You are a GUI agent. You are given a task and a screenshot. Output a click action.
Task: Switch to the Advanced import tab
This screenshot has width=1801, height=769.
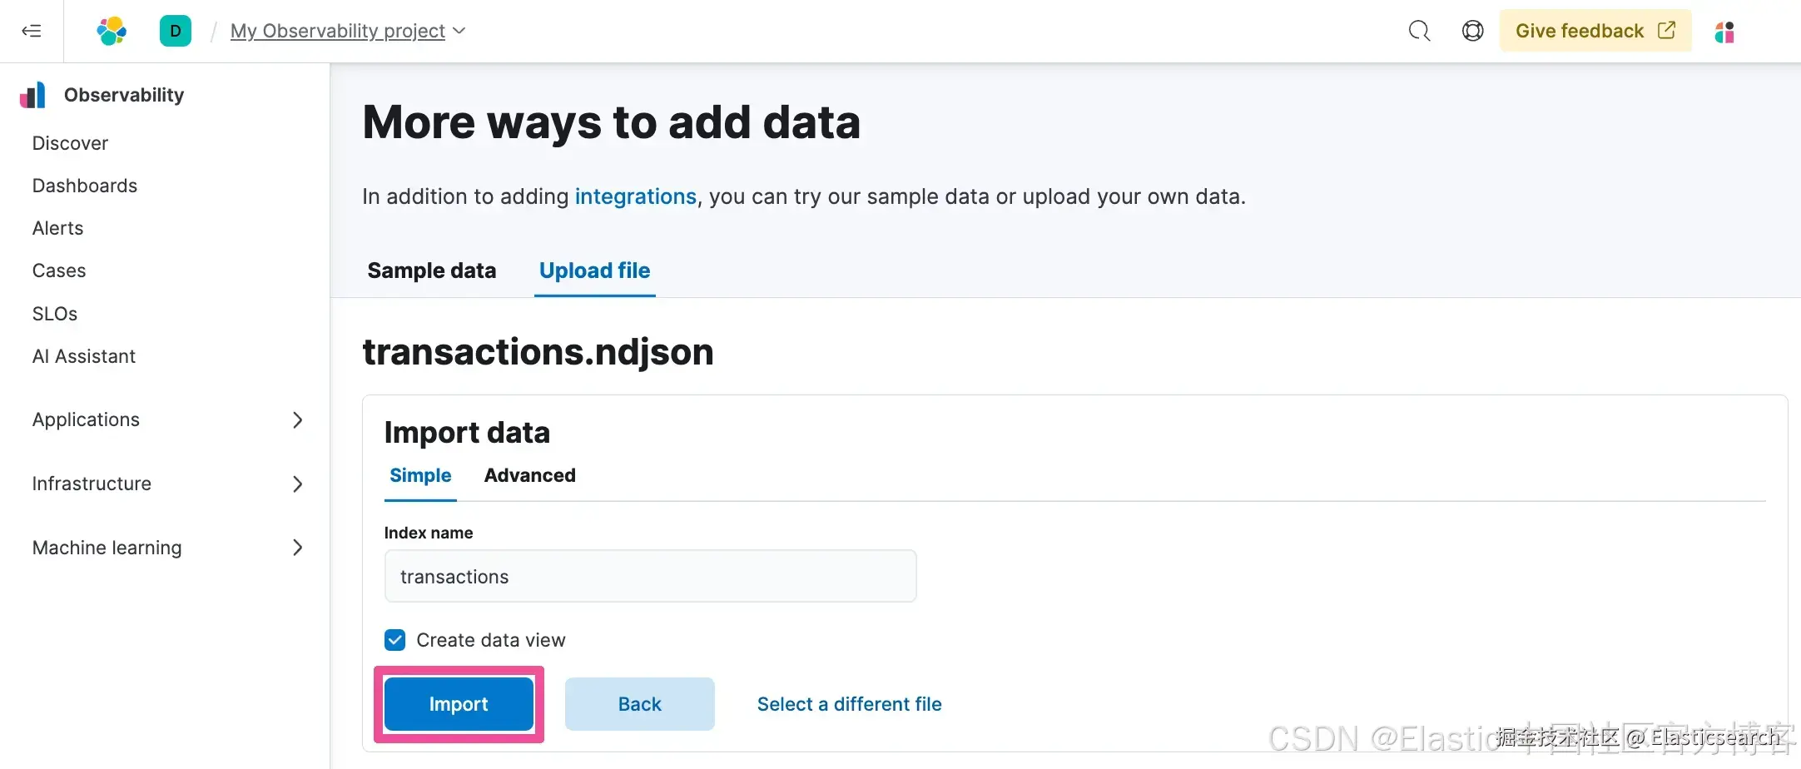pyautogui.click(x=529, y=475)
